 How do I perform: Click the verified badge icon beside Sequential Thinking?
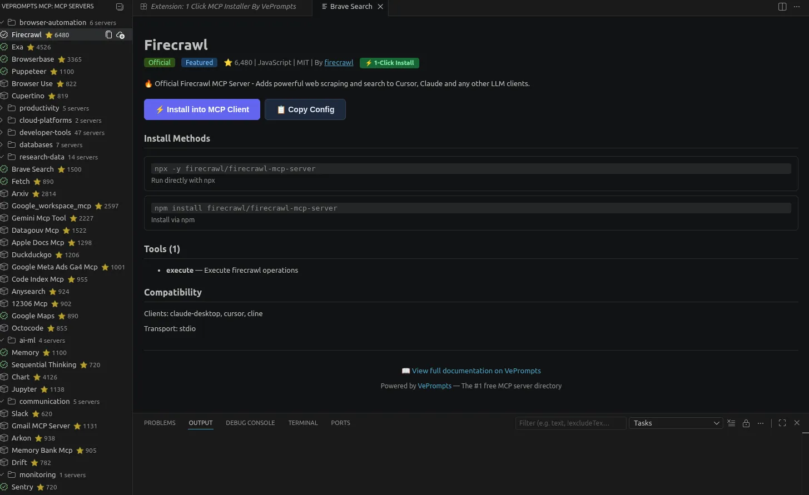point(4,365)
